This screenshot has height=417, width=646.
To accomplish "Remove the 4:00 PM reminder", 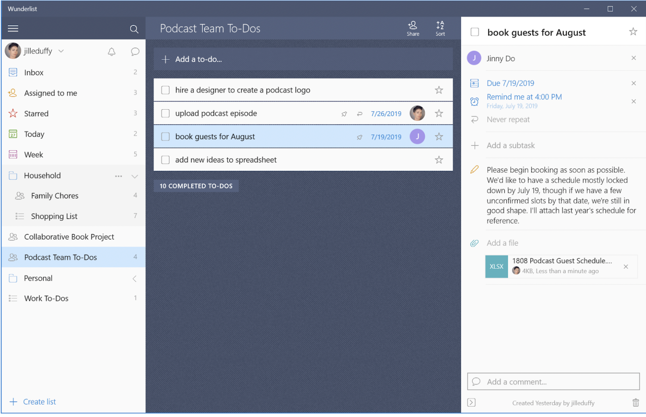I will tap(634, 101).
